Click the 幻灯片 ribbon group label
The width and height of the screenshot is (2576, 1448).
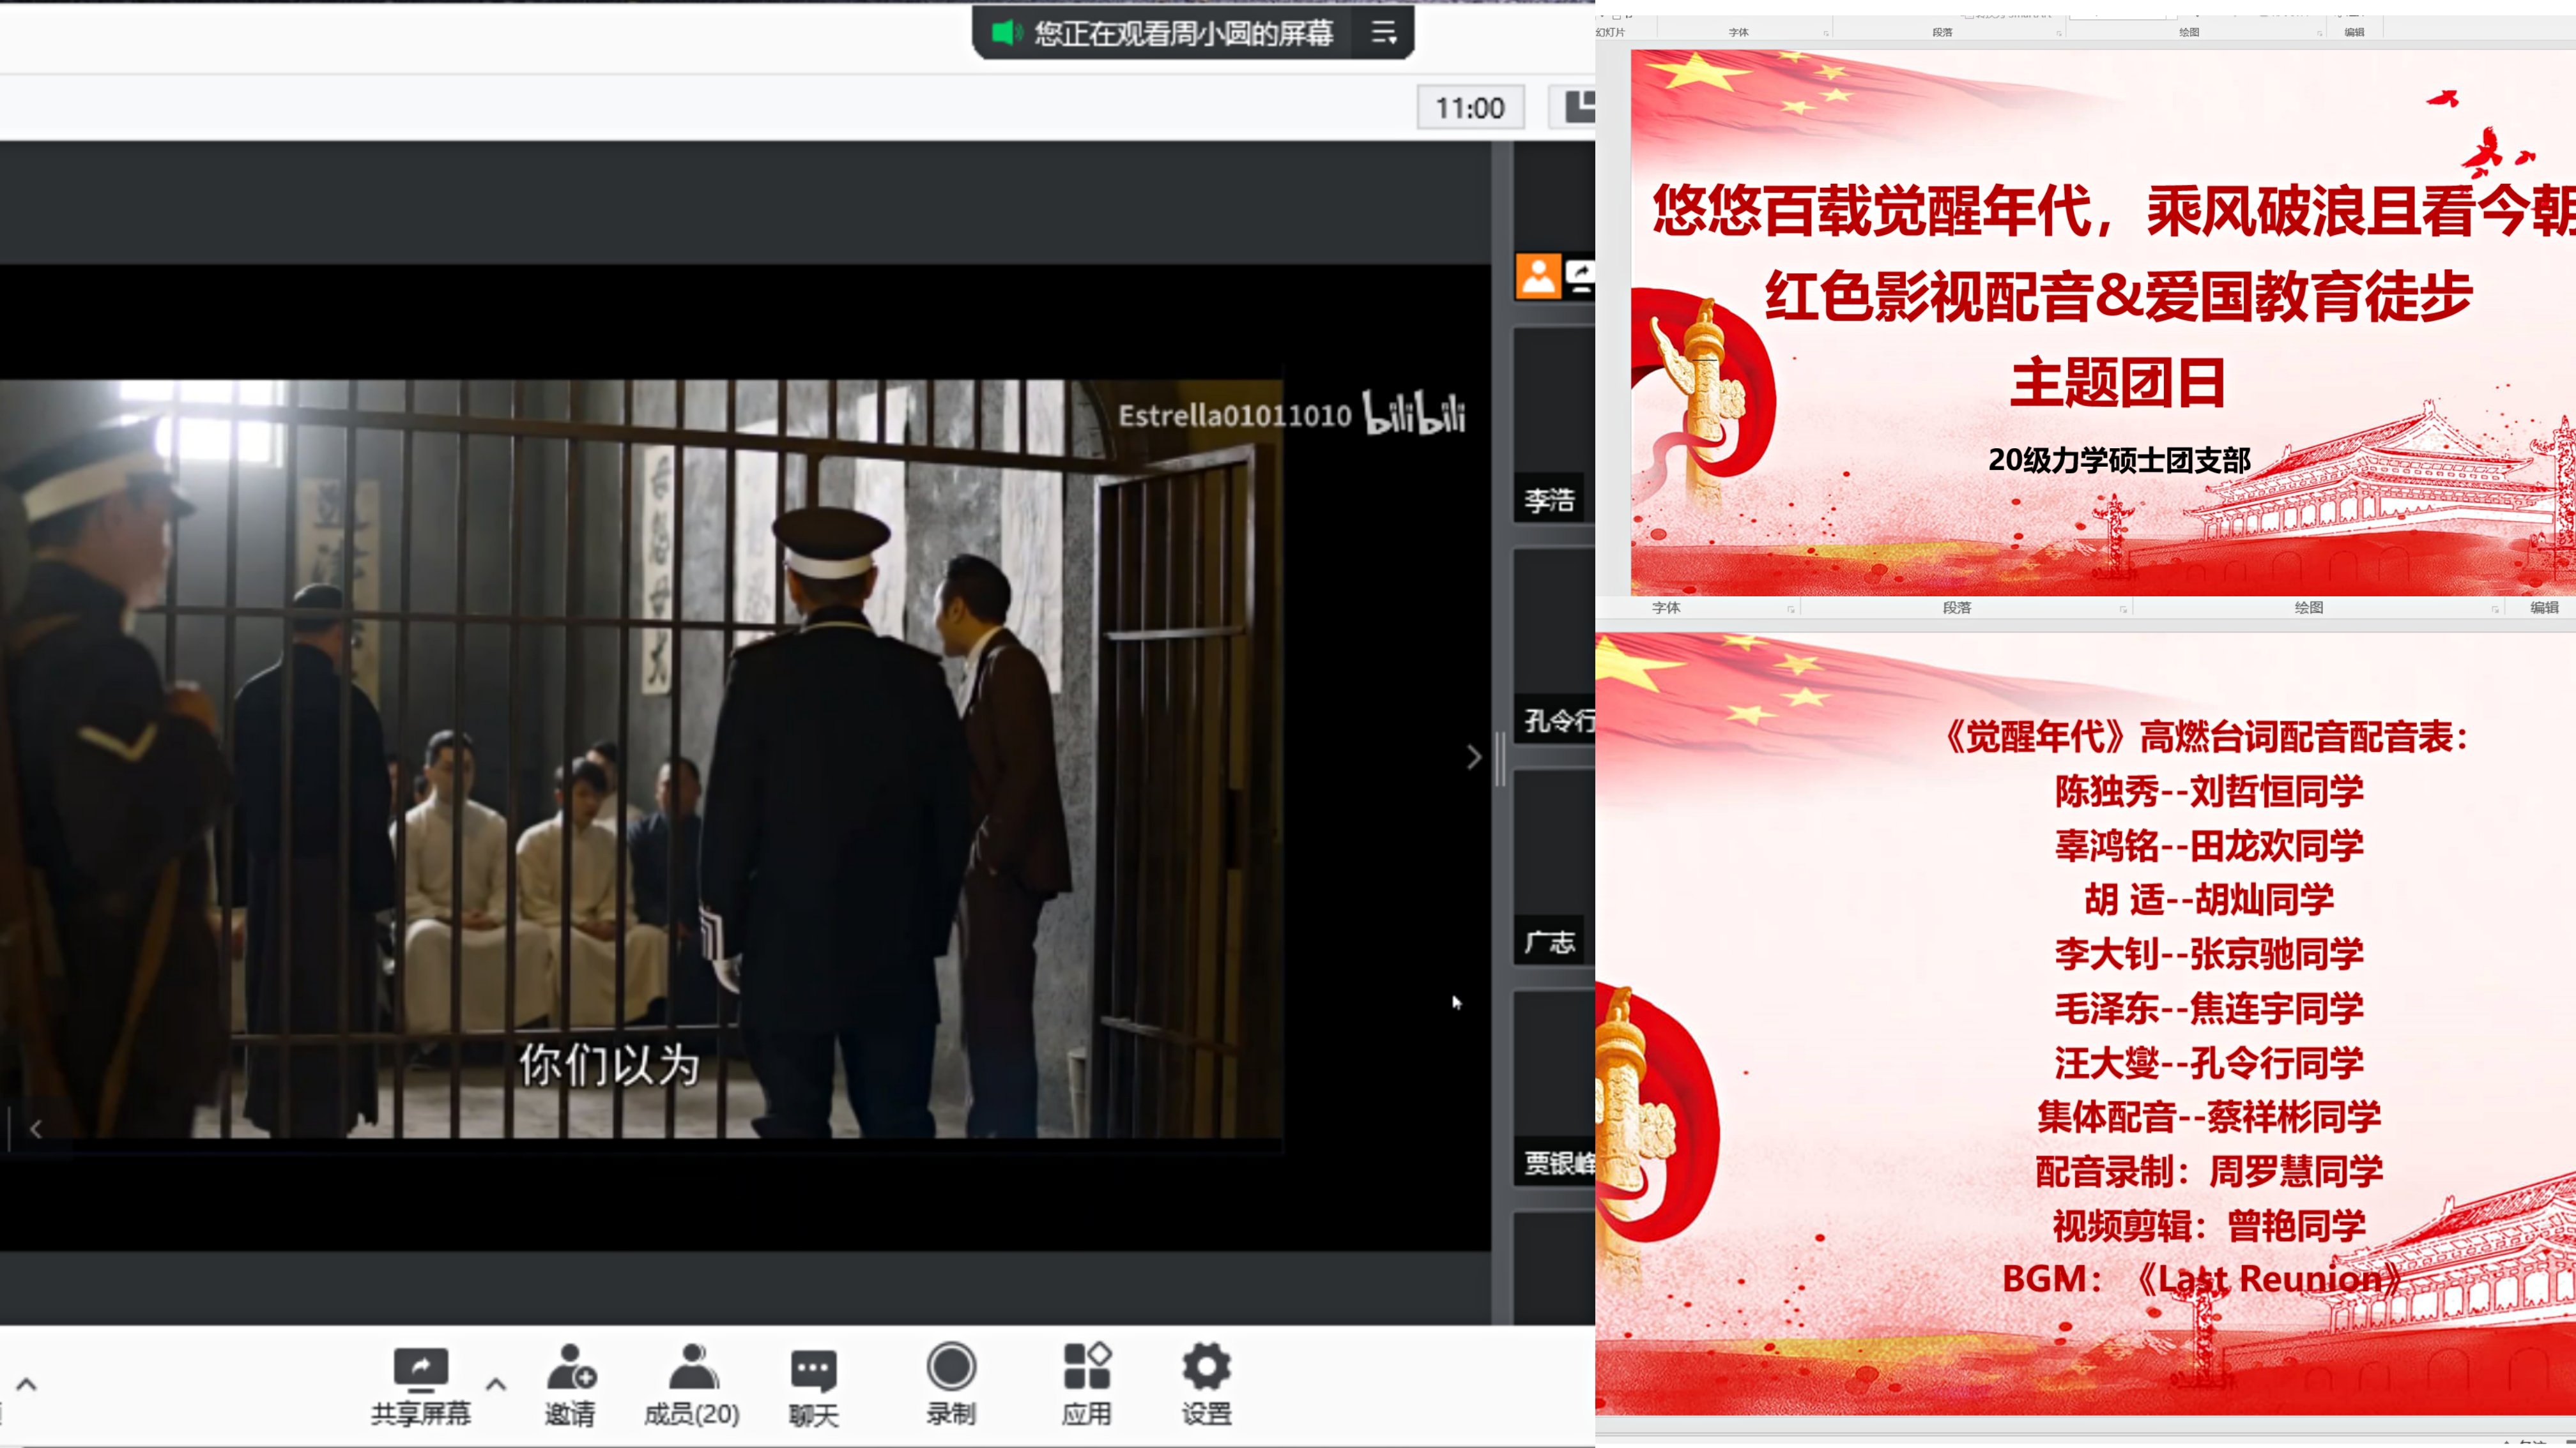click(1610, 32)
